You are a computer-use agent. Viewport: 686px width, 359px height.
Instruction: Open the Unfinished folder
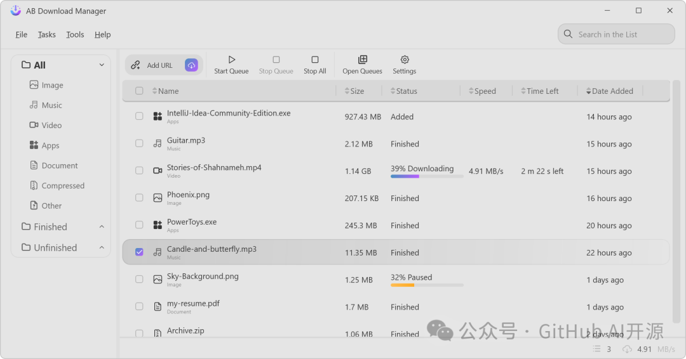point(50,247)
